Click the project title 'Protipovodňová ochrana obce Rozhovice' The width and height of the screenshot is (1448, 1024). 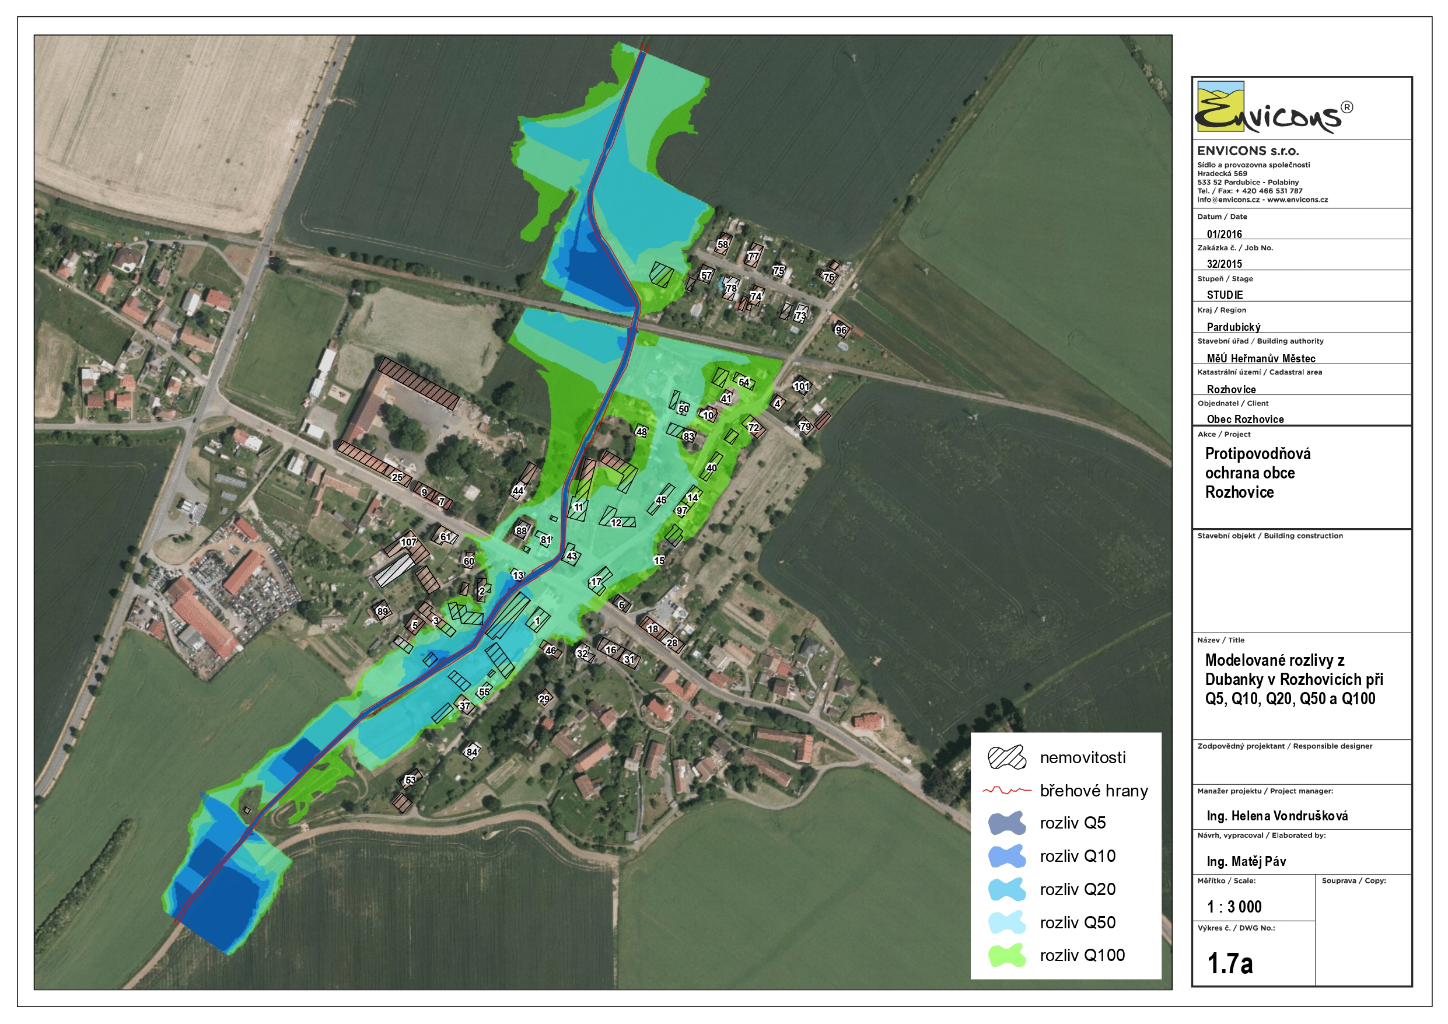pyautogui.click(x=1258, y=473)
